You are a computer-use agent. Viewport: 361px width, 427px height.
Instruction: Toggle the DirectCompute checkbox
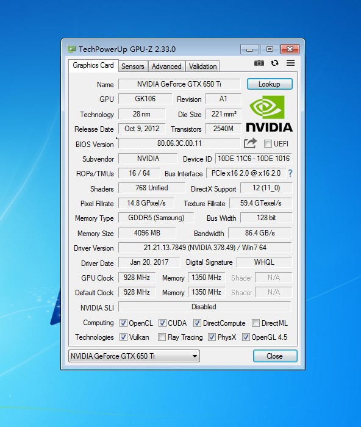point(197,323)
